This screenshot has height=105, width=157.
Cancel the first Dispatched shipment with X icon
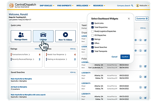tap(136, 40)
